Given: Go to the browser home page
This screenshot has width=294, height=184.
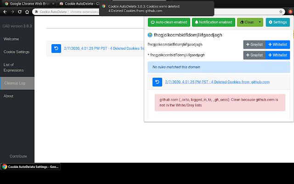Looking at the screenshot, I should click(27, 11).
